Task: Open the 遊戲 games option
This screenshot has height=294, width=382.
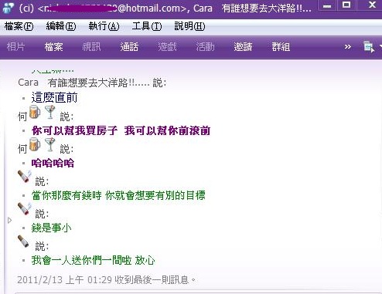Action: [167, 47]
